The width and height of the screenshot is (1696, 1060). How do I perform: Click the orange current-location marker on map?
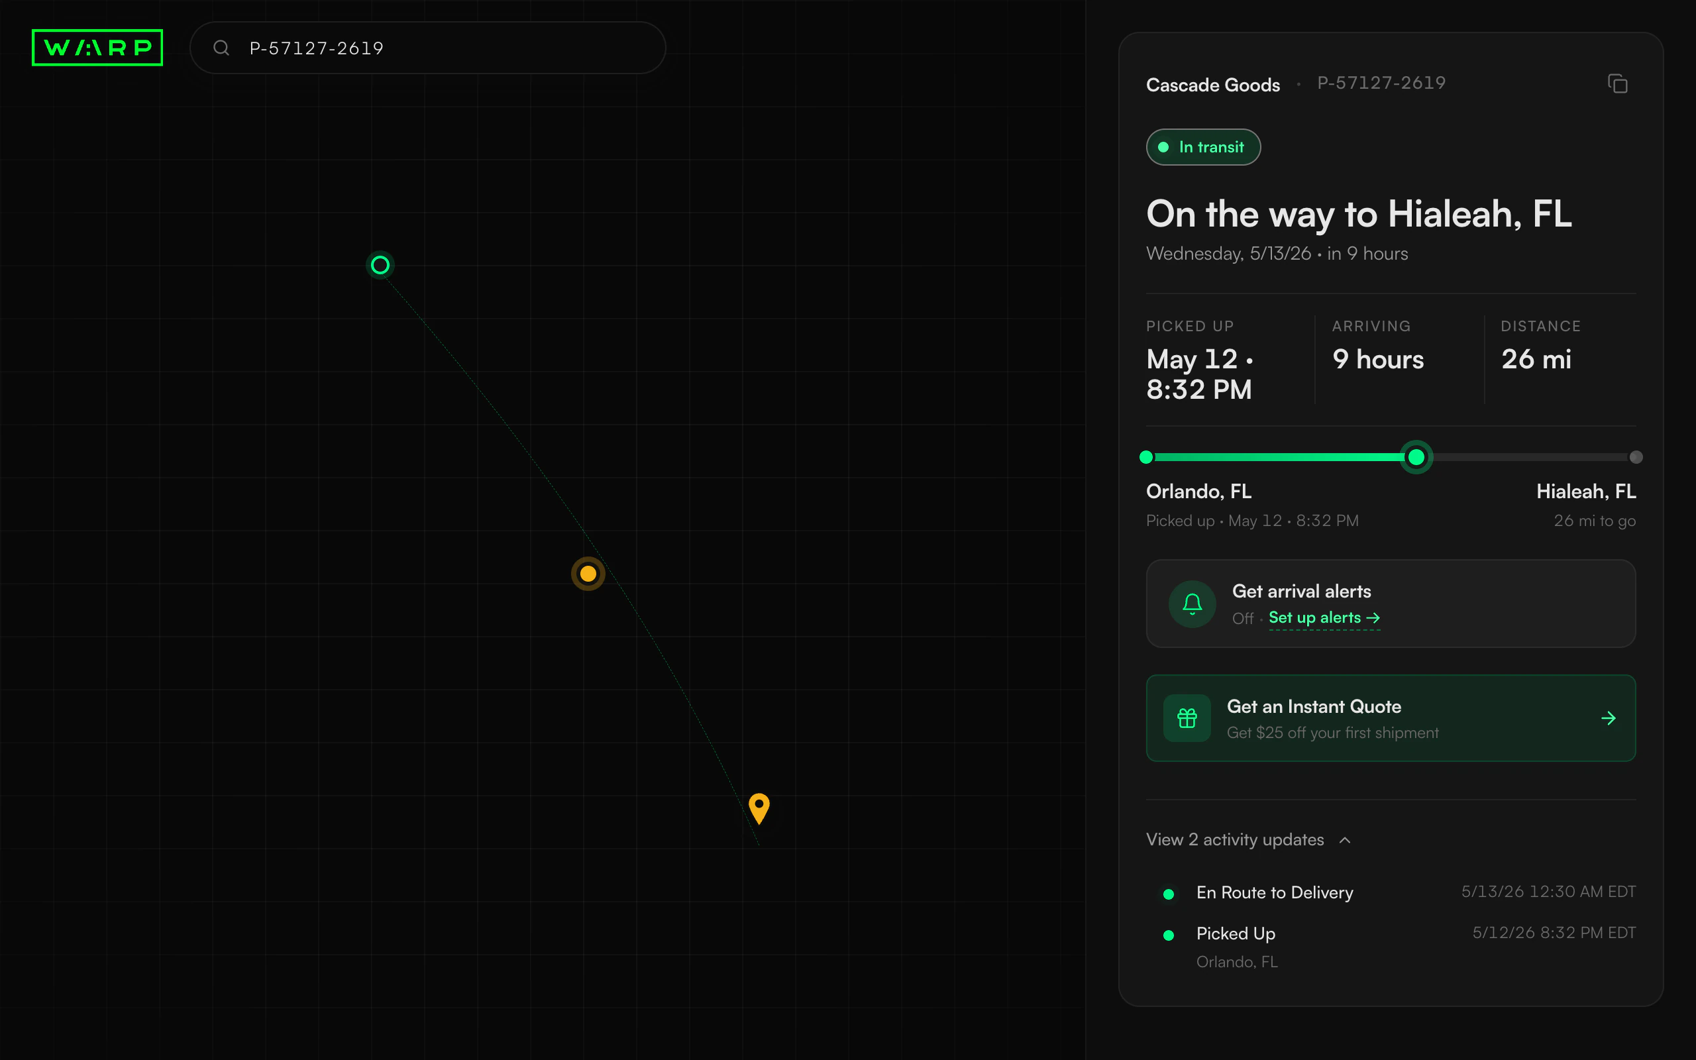click(588, 574)
